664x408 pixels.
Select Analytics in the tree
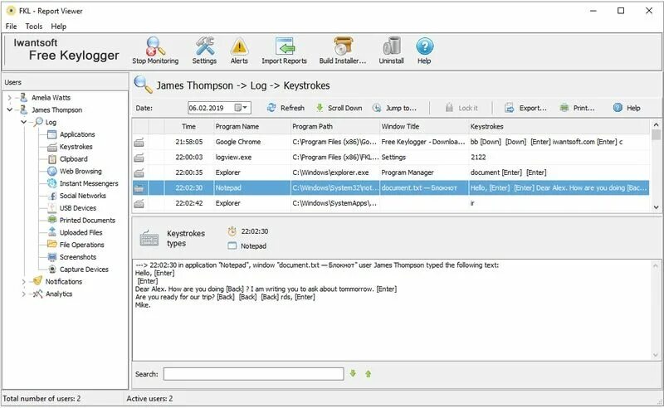tap(59, 294)
